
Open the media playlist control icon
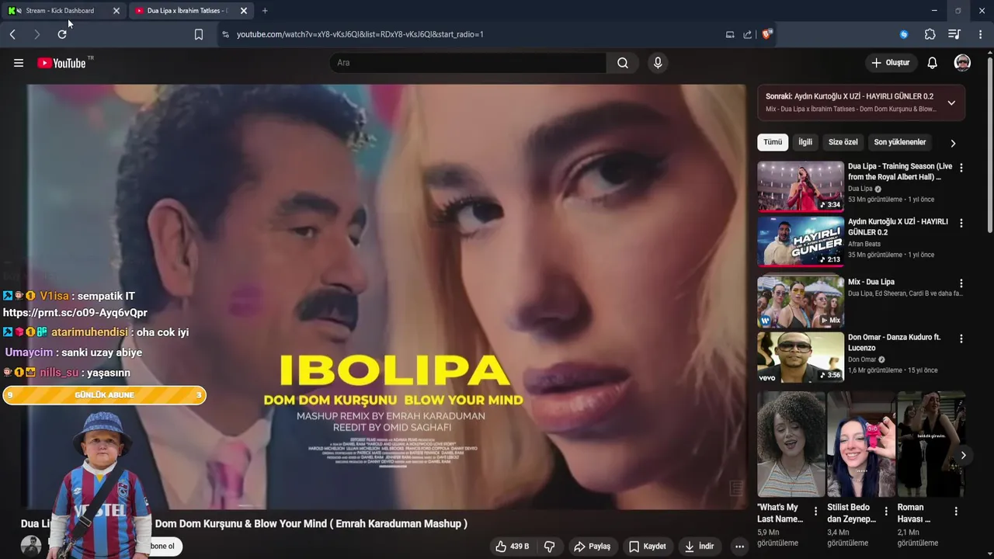coord(954,34)
